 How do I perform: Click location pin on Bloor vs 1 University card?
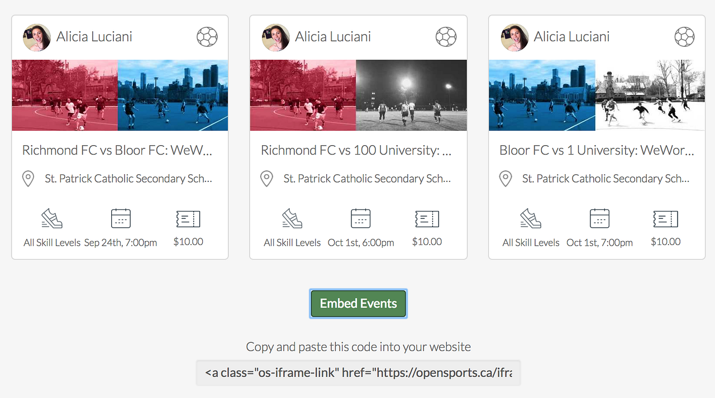coord(505,179)
